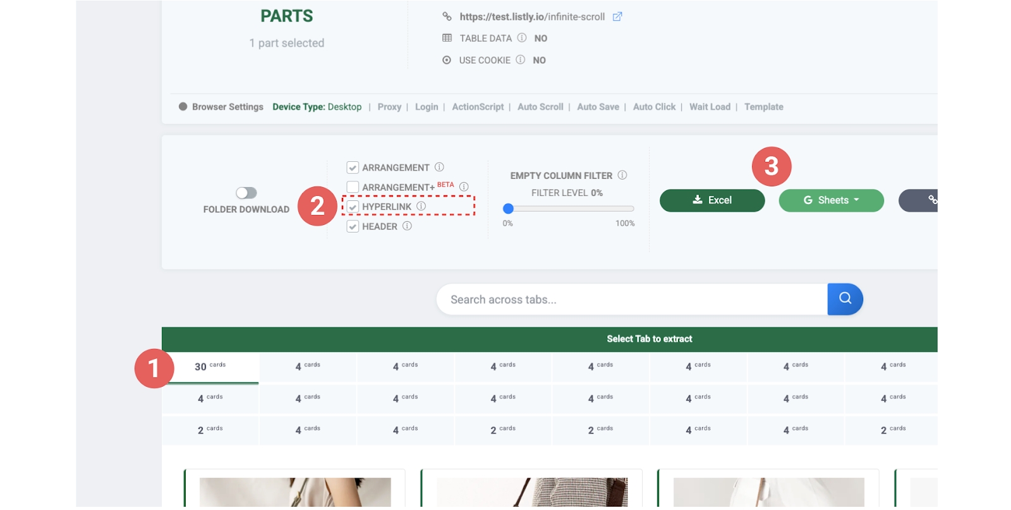Enable the ARRANGEMENT+ beta checkbox
This screenshot has width=1011, height=510.
353,187
